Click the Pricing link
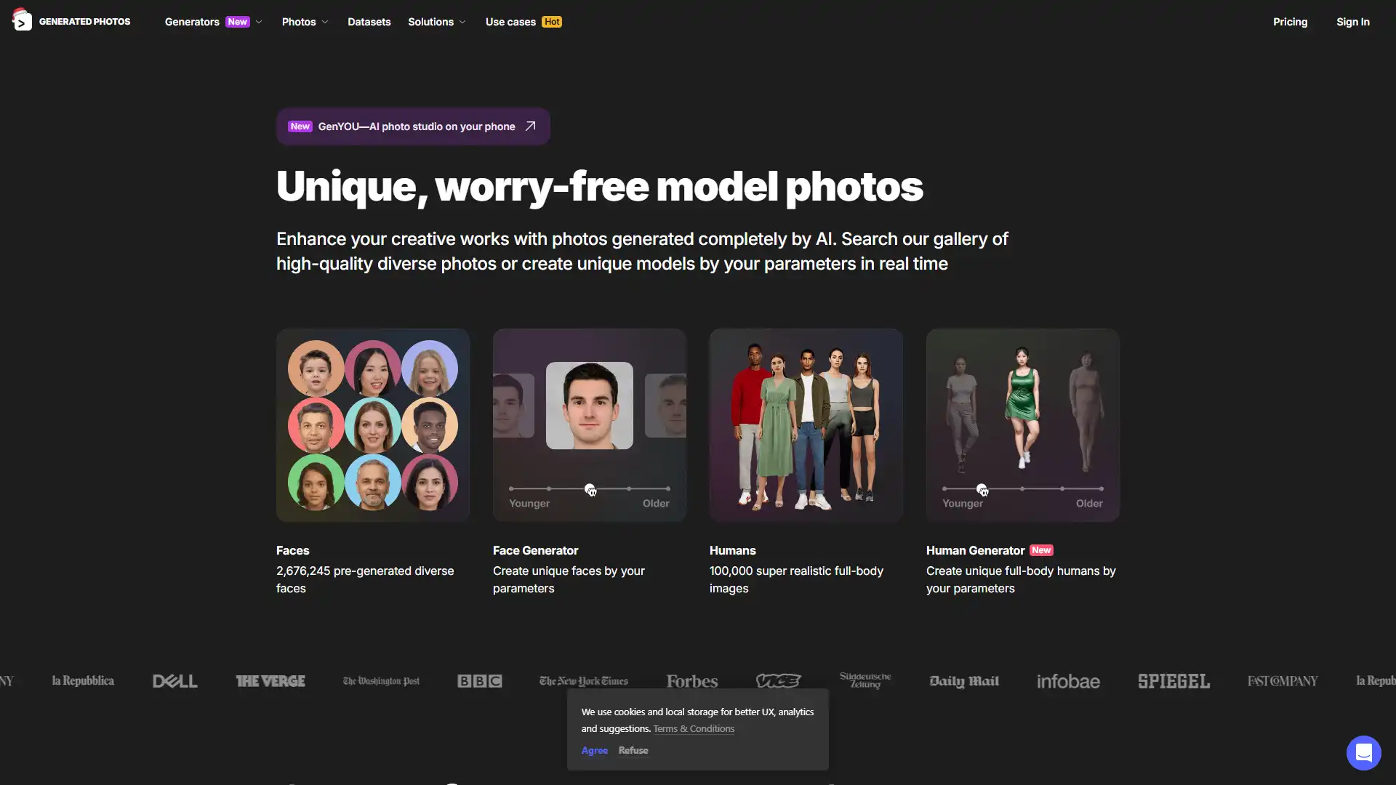1396x785 pixels. coord(1291,21)
